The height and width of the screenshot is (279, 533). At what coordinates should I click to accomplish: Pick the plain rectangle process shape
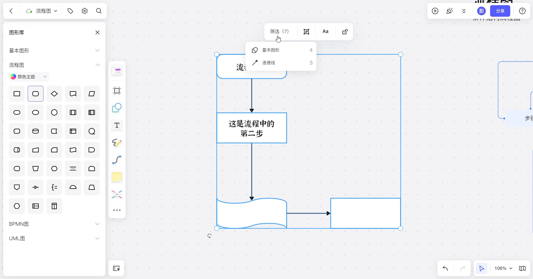[17, 94]
